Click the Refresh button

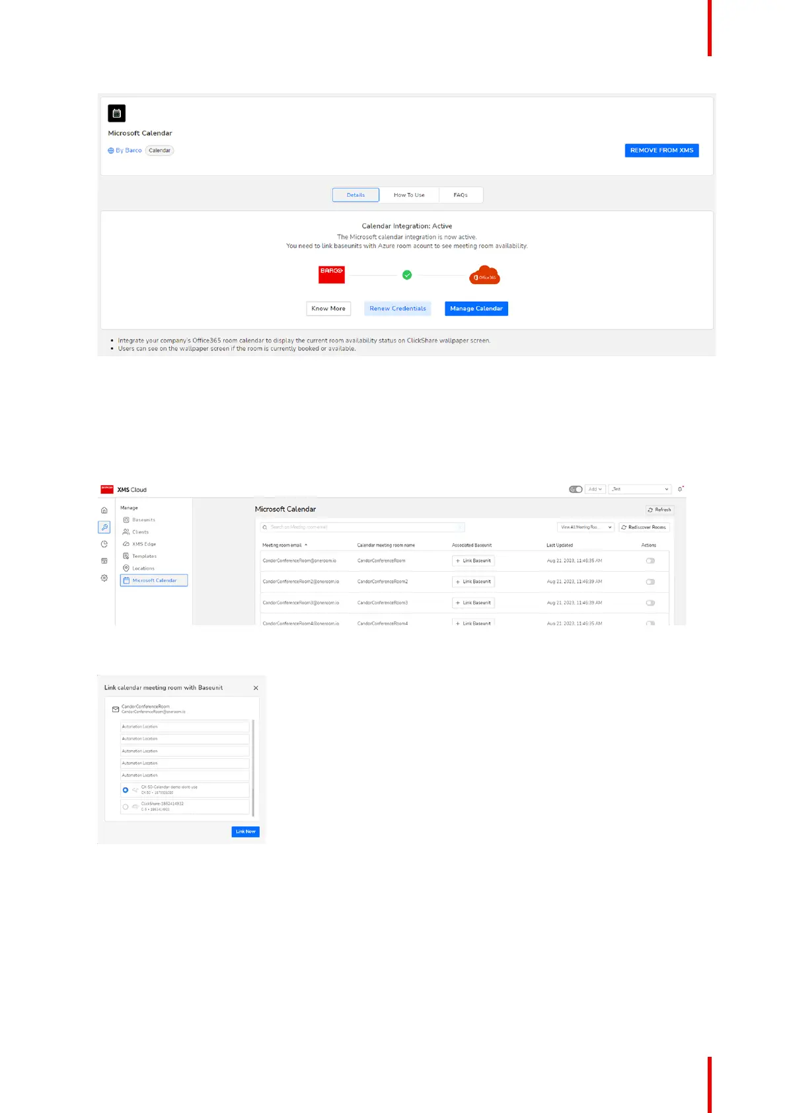point(659,510)
